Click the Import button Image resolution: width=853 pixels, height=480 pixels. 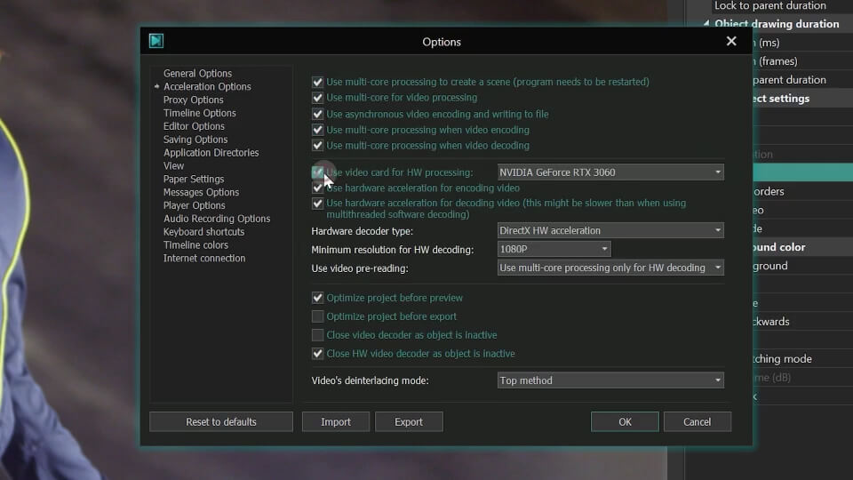tap(336, 422)
